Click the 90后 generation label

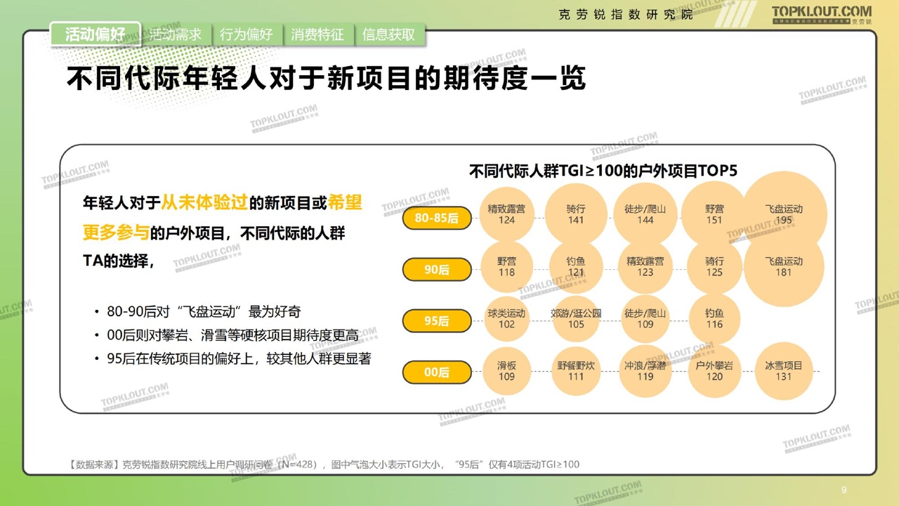tap(437, 269)
